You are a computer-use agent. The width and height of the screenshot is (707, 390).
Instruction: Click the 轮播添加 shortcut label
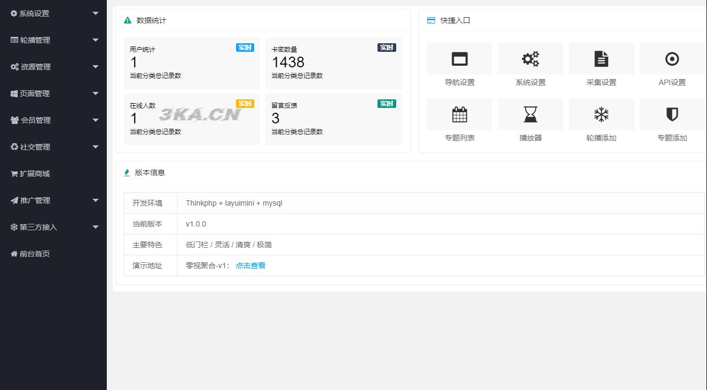click(x=601, y=138)
